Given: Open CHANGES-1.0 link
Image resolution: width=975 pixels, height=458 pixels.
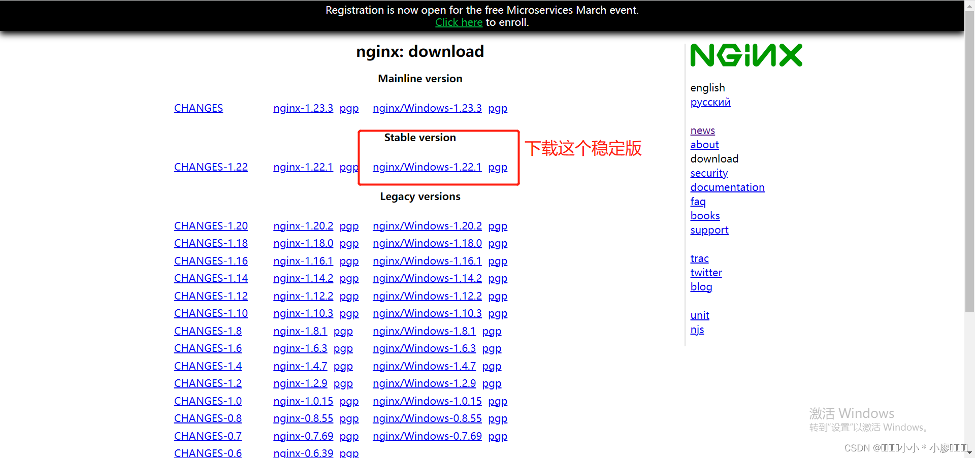Looking at the screenshot, I should tap(208, 401).
